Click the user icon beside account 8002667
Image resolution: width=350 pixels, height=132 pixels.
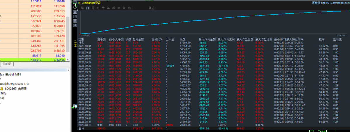point(2,89)
